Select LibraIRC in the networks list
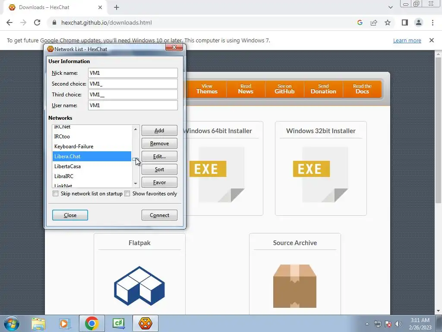The height and width of the screenshot is (332, 442). tap(92, 176)
